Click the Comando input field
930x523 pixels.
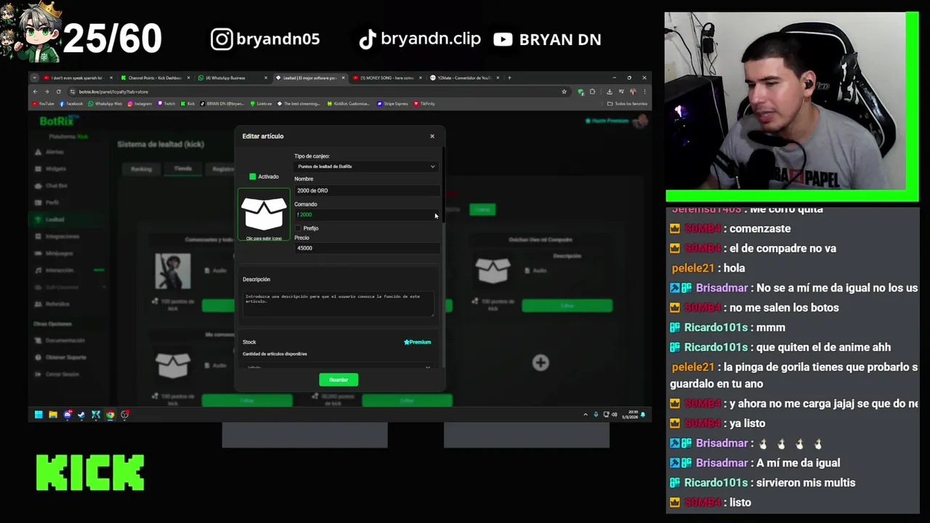tap(366, 214)
